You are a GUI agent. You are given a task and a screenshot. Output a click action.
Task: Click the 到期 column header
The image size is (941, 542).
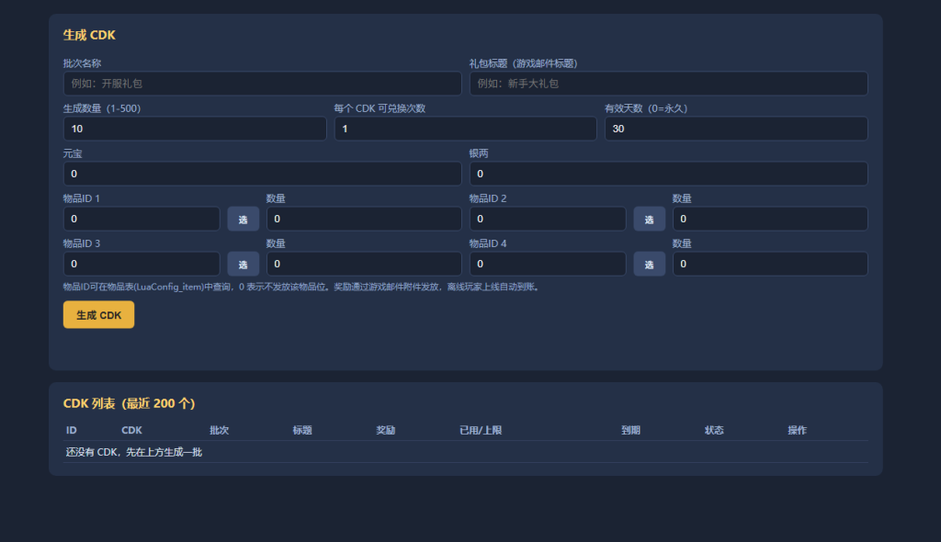(x=630, y=430)
